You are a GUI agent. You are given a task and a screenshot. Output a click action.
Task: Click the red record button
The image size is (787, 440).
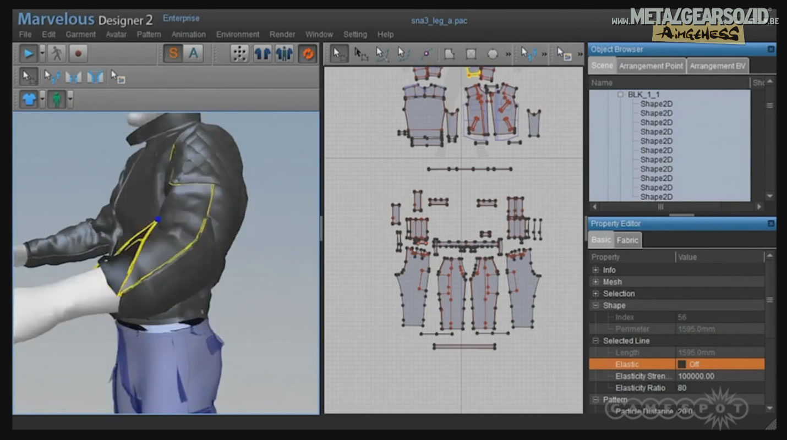coord(78,54)
